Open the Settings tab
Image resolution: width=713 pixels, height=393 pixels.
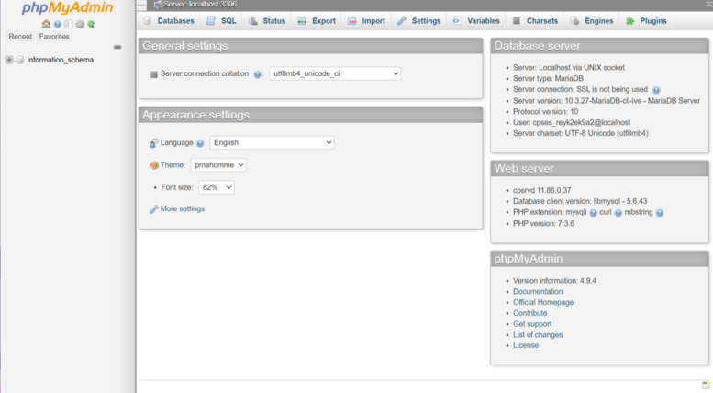pos(419,21)
